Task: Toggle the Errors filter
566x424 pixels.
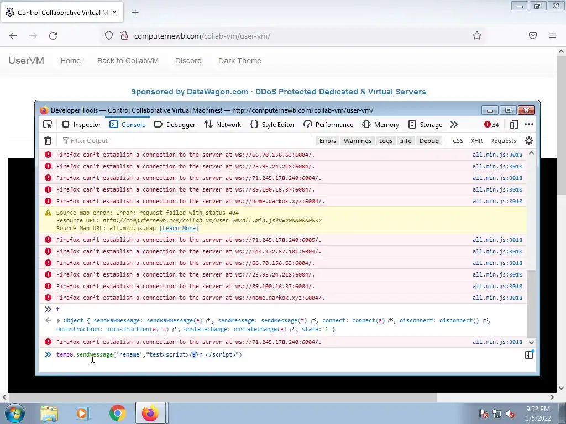Action: click(x=327, y=141)
